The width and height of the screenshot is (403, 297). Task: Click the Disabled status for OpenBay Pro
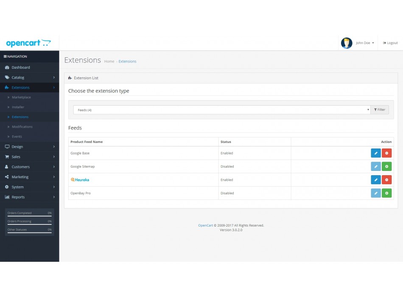227,193
